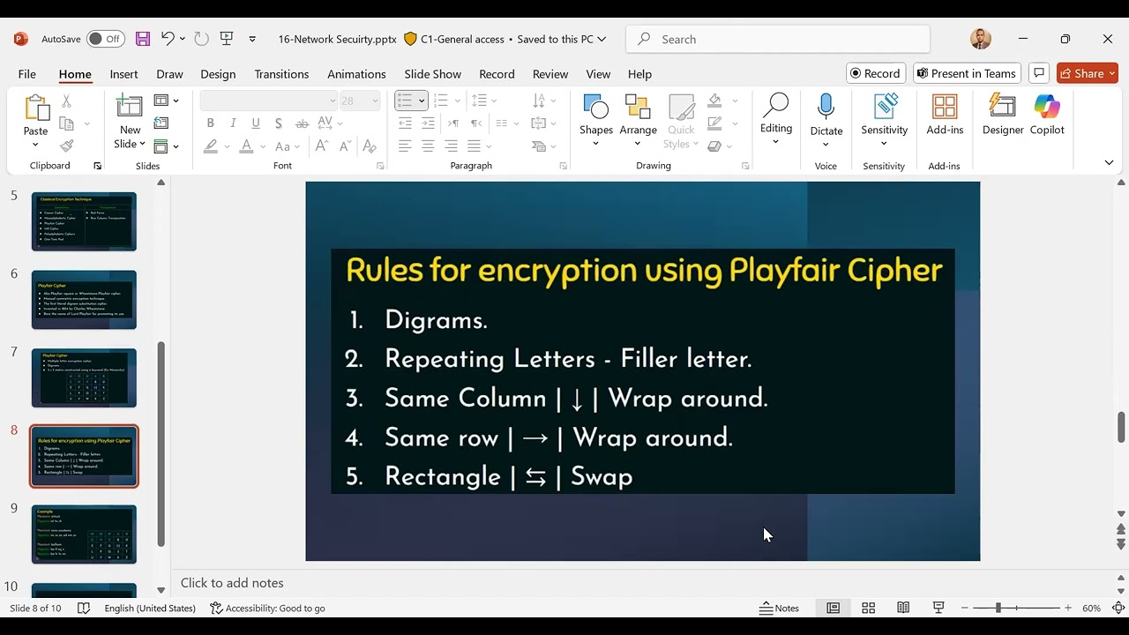
Task: Adjust the zoom slider handle
Action: (x=998, y=608)
